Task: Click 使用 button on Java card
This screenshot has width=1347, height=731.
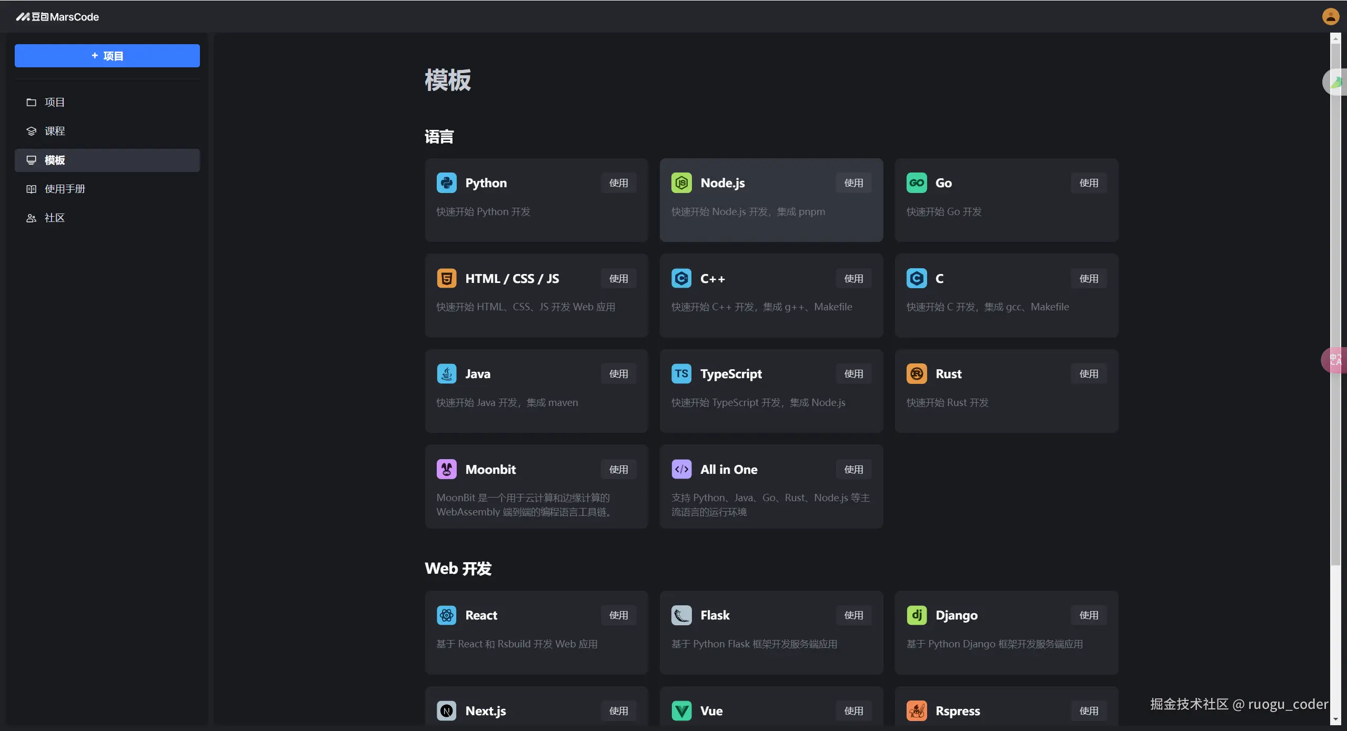Action: pos(618,374)
